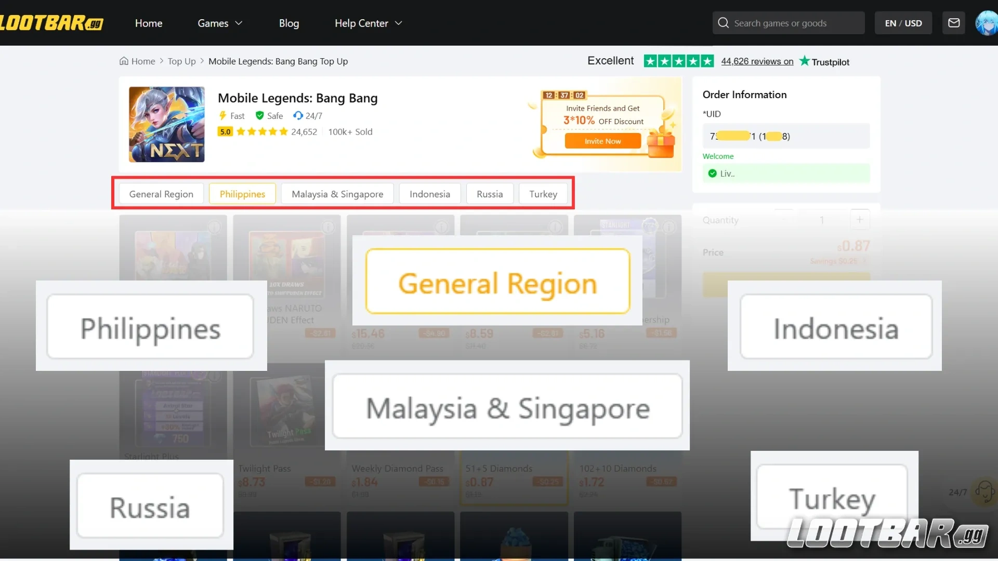Open the user avatar profile
The height and width of the screenshot is (561, 998).
pos(986,23)
